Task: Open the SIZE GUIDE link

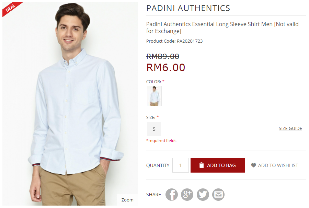Action: pos(290,129)
